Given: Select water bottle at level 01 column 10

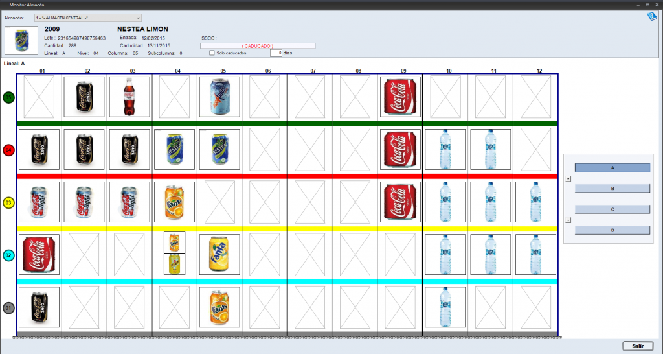Looking at the screenshot, I should [x=445, y=307].
